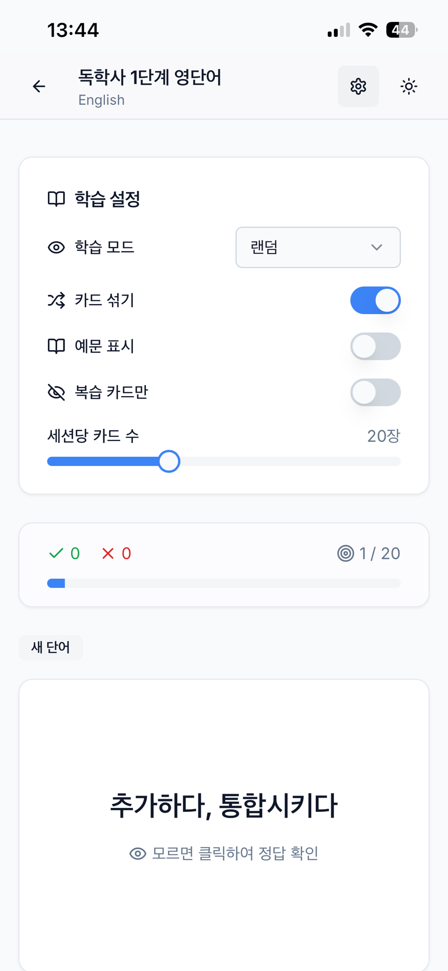This screenshot has height=971, width=448.
Task: Click the eye icon next to 학습 모드
Action: [x=56, y=248]
